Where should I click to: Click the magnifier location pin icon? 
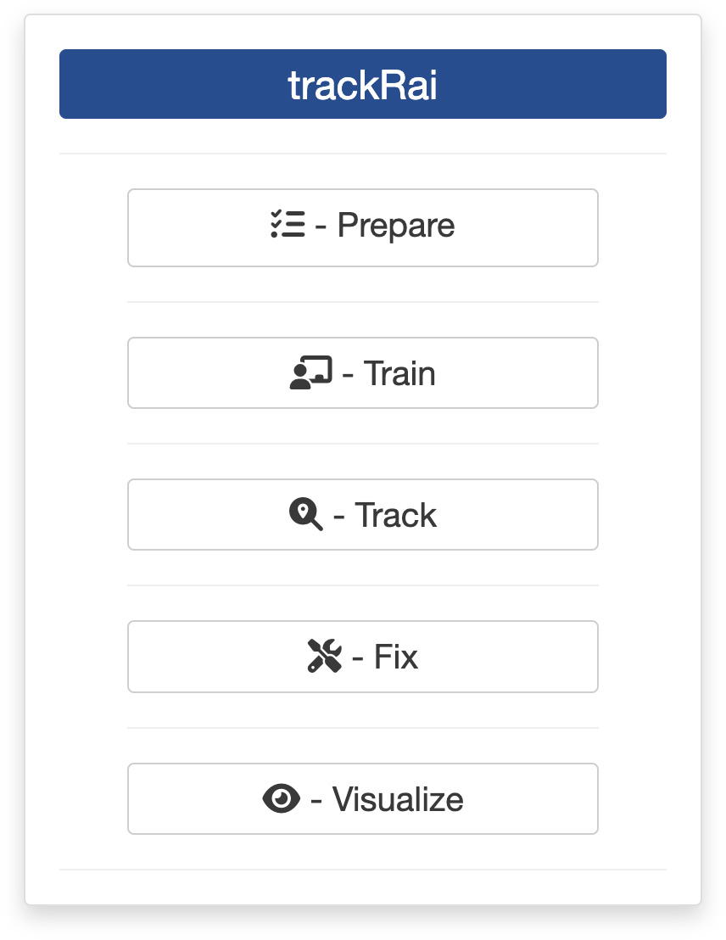[305, 514]
